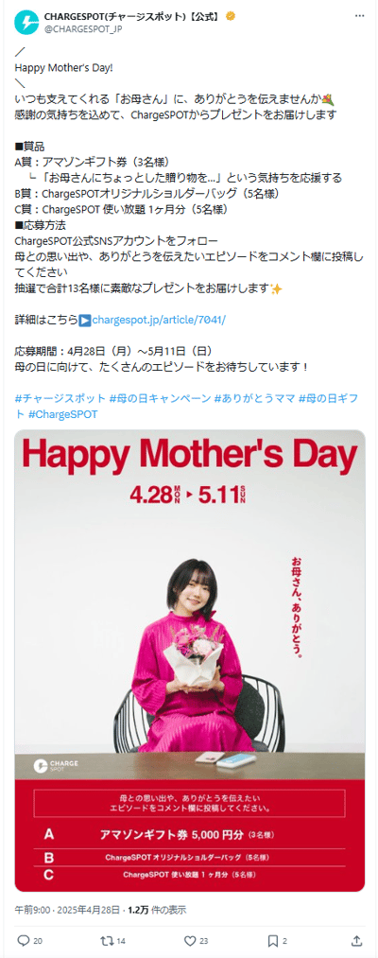Repost this tweet with the retweet icon
This screenshot has width=378, height=958.
106,940
